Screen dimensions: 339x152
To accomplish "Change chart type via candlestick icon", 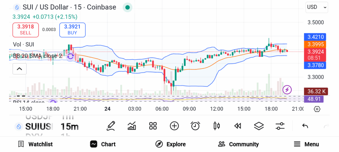I will point(217,126).
